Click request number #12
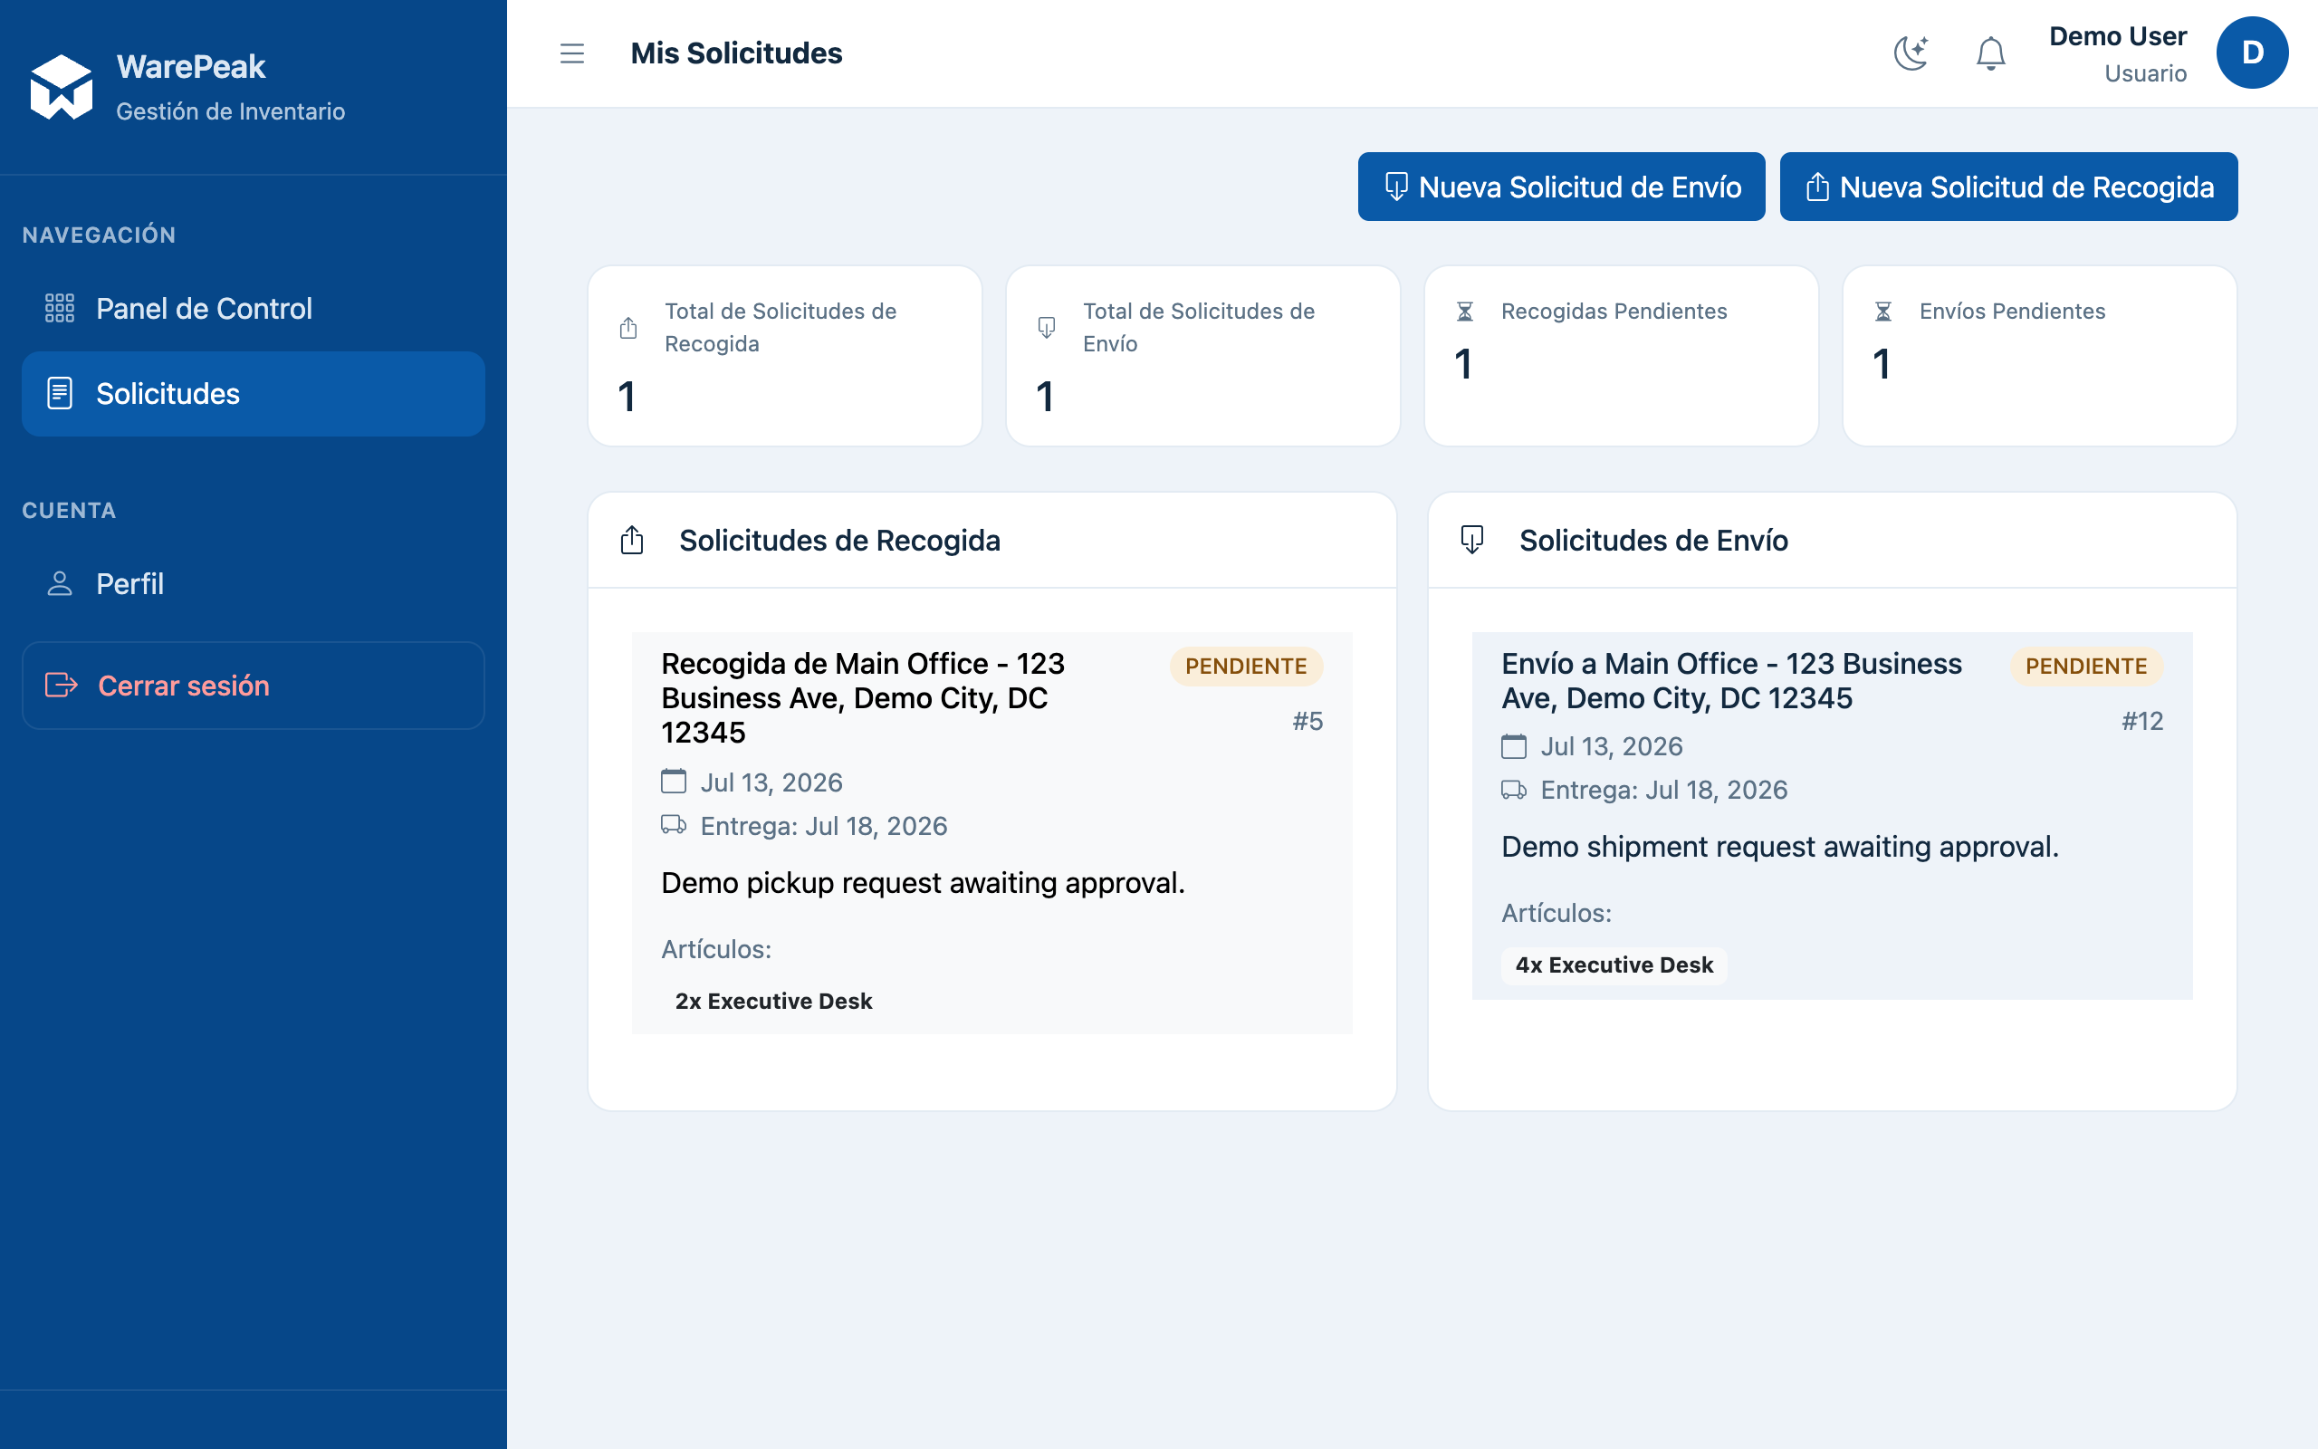 [2141, 722]
